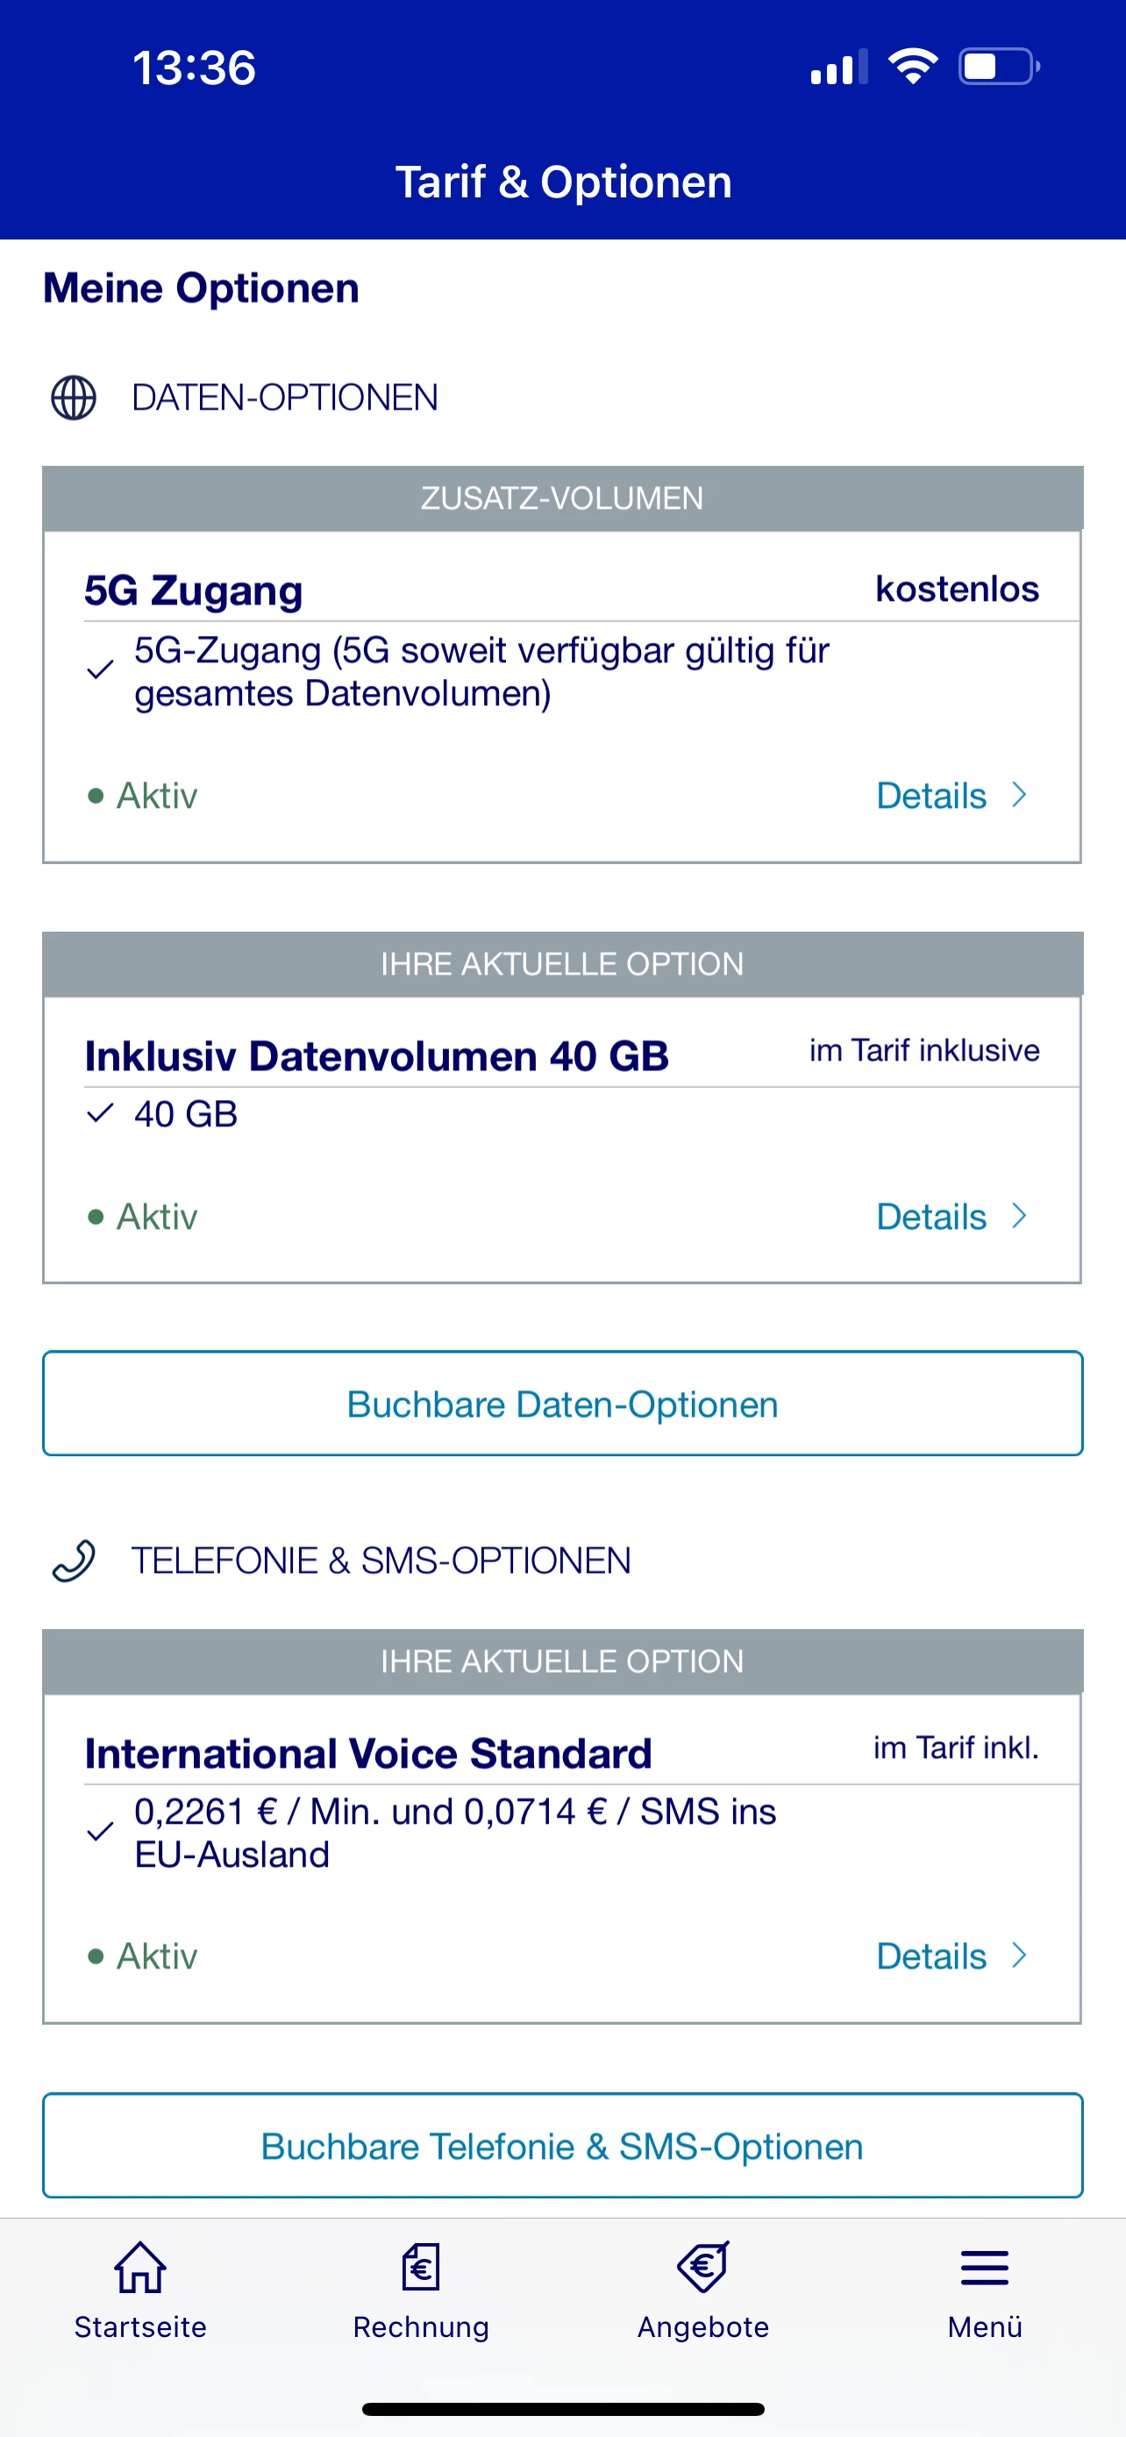Open the Menü hamburger icon
The width and height of the screenshot is (1126, 2437).
tap(984, 2267)
